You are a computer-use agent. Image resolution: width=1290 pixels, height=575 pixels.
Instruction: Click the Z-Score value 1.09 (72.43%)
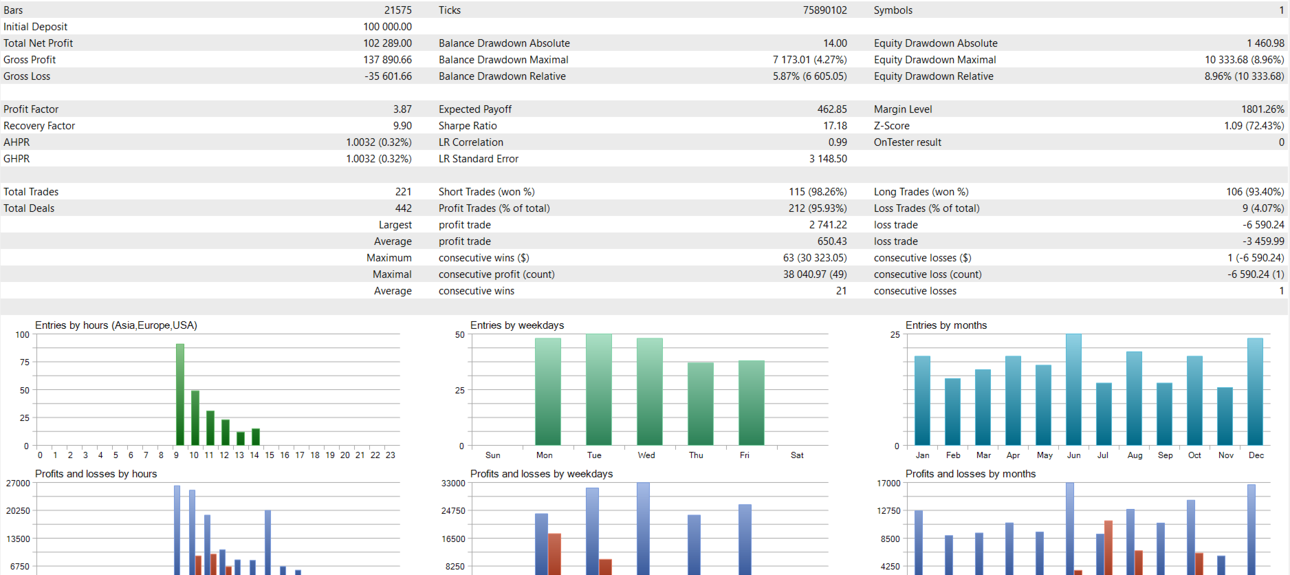coord(1254,126)
